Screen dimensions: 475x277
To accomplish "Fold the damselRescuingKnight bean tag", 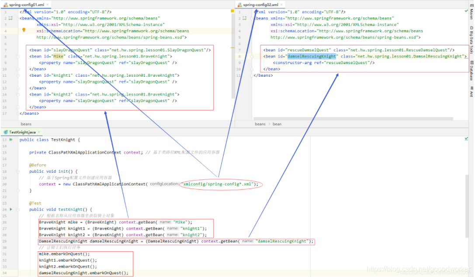I will tap(252, 57).
